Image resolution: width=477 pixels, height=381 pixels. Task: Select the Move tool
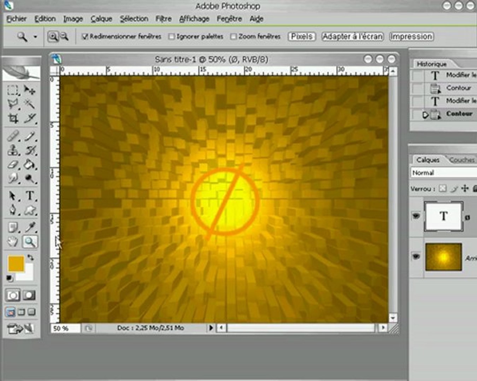click(30, 90)
